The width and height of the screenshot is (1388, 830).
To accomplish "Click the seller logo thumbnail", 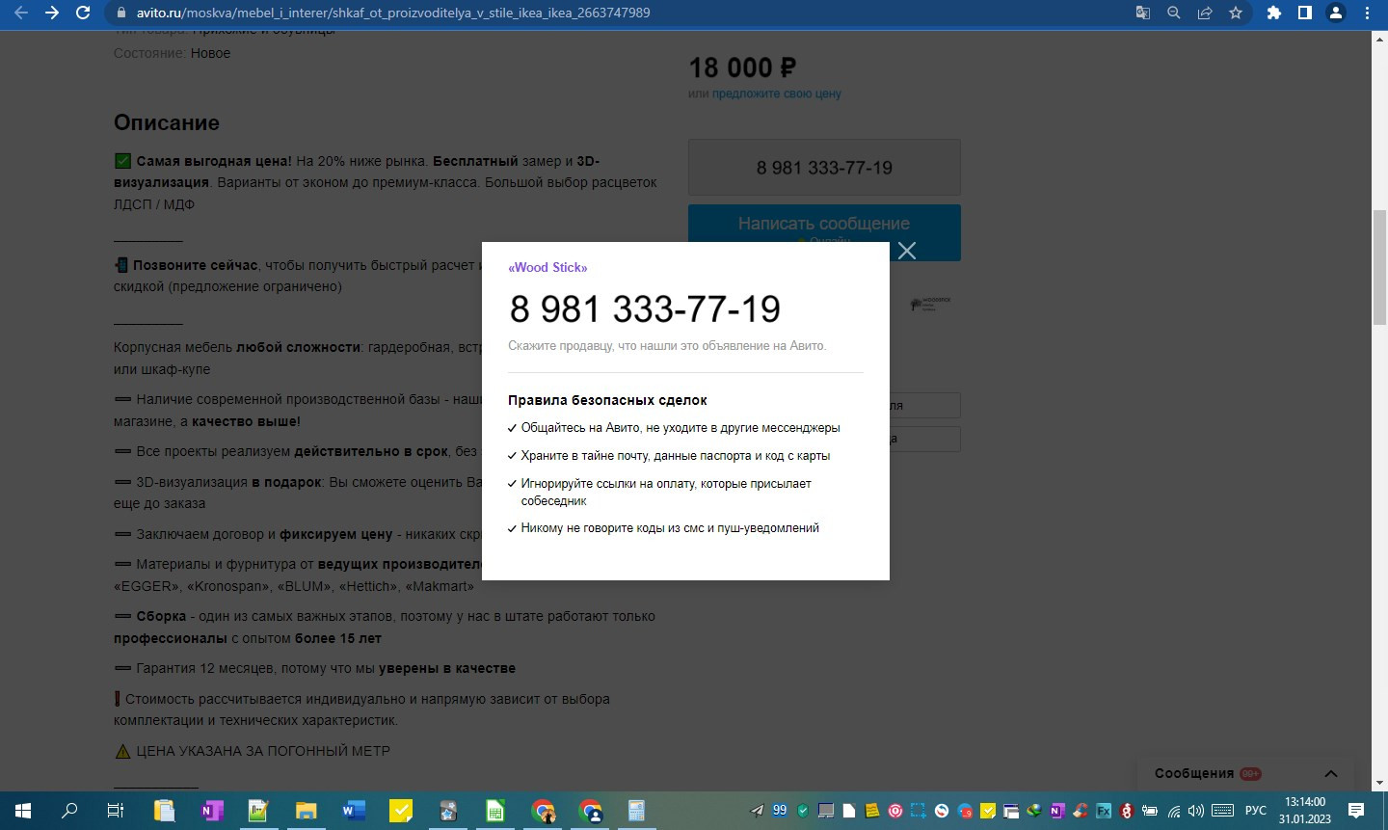I will [x=930, y=304].
